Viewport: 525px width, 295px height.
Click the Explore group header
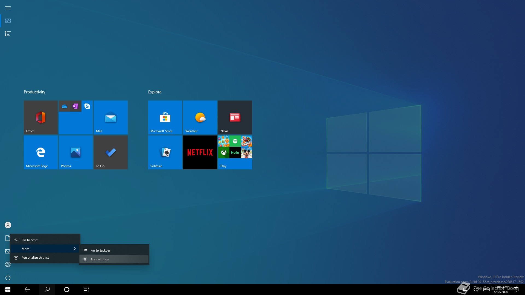click(x=155, y=92)
